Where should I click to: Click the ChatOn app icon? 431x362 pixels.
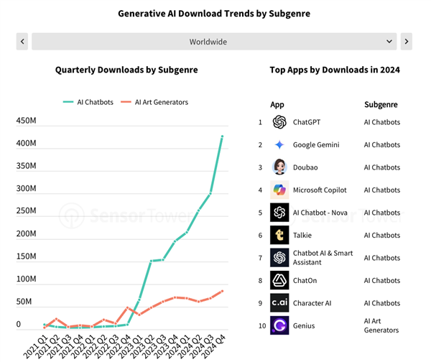pos(279,280)
